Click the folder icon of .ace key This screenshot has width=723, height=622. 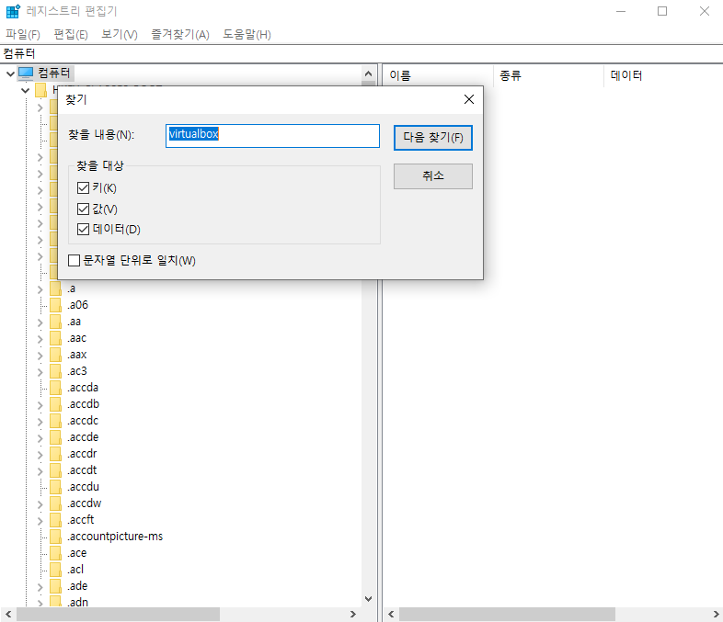(x=55, y=553)
